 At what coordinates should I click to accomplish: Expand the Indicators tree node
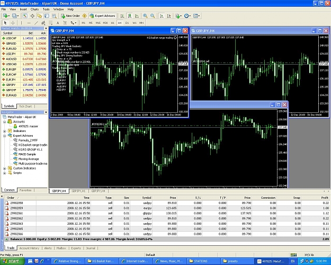(4, 131)
